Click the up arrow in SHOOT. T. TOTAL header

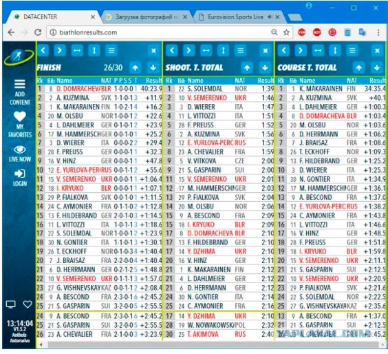247,67
